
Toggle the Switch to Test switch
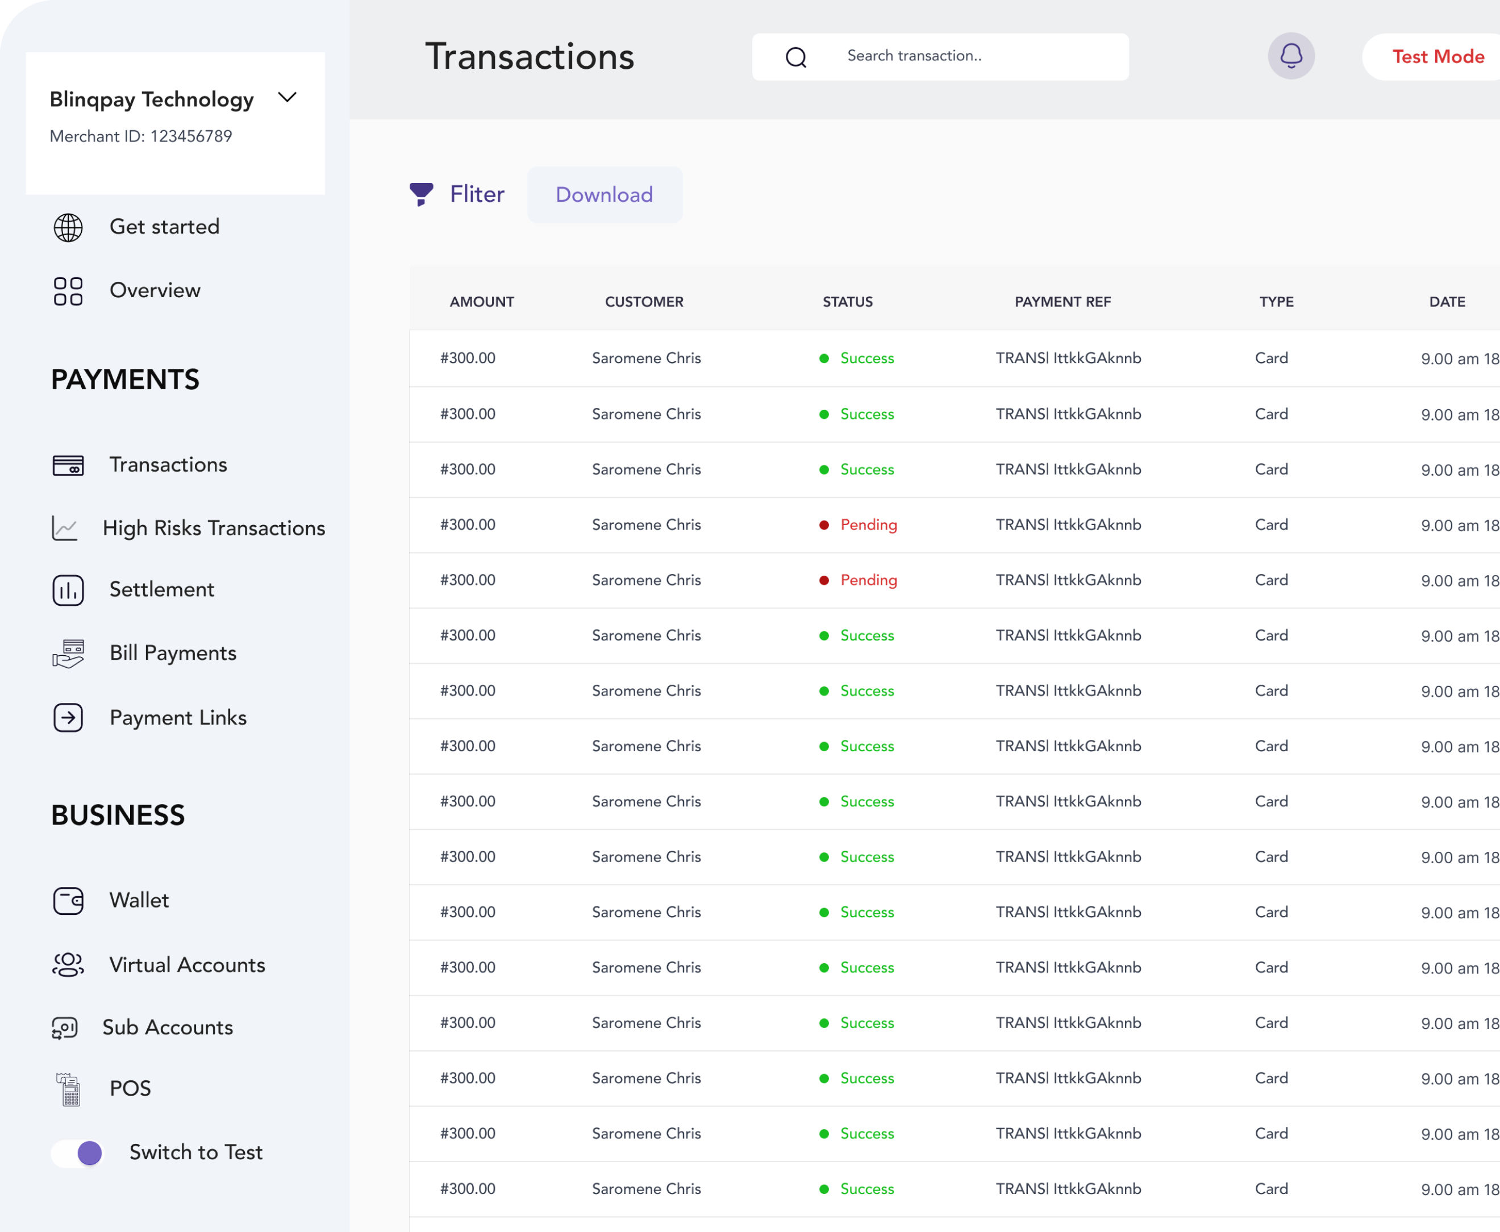point(78,1152)
